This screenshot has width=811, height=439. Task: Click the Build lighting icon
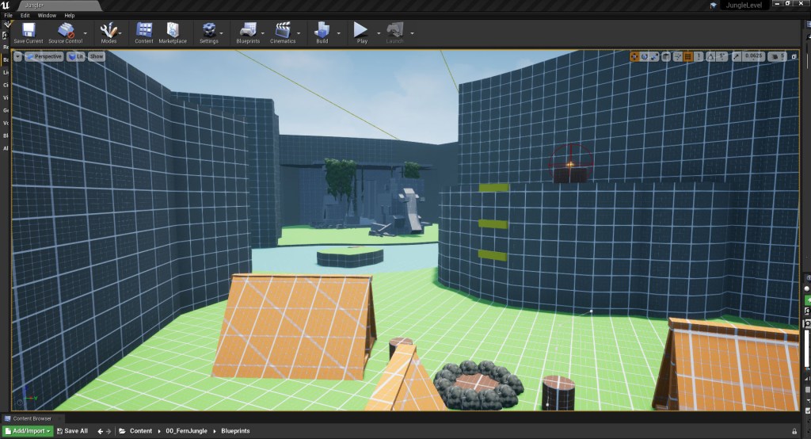[322, 31]
